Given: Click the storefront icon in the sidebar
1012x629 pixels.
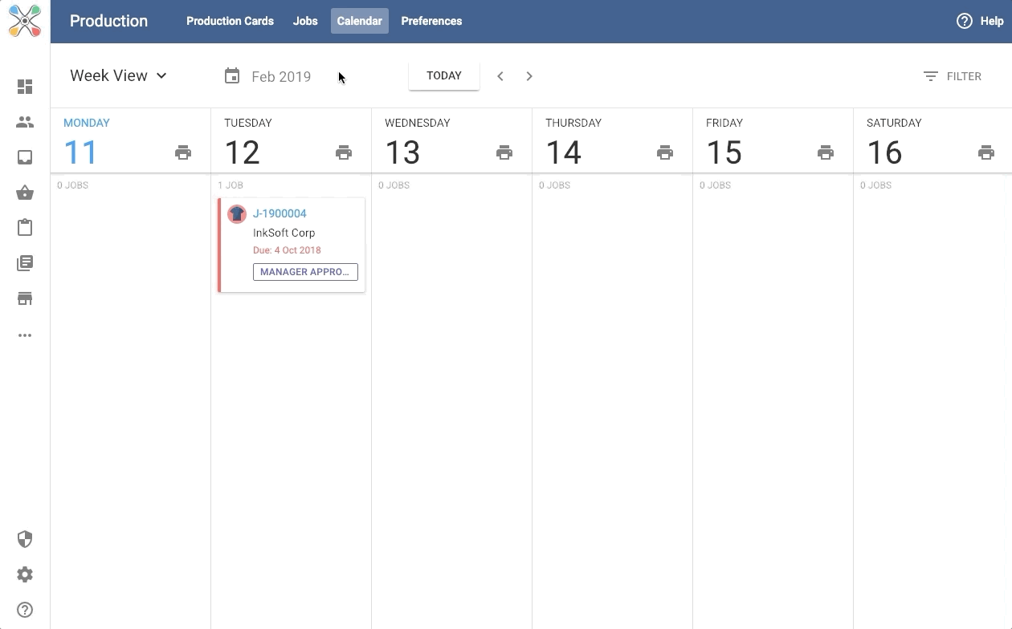Looking at the screenshot, I should 25,298.
